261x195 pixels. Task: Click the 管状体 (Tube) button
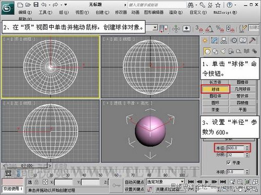tap(243, 96)
